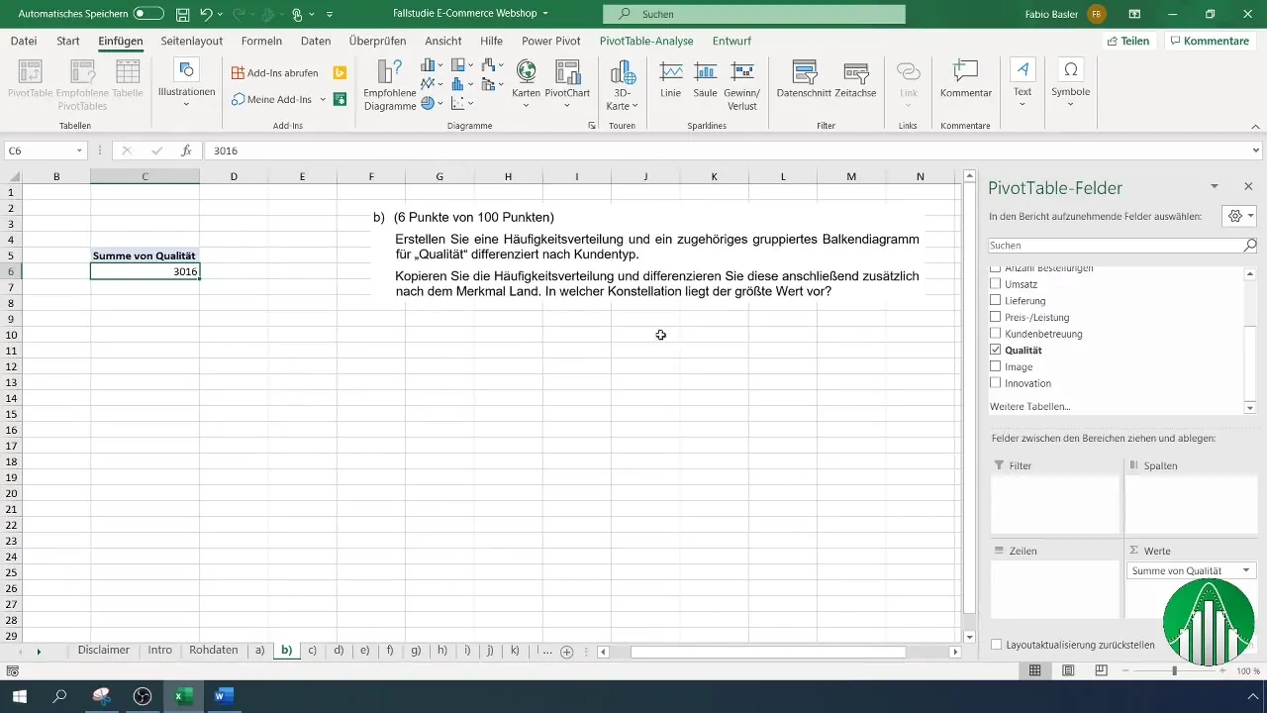This screenshot has width=1267, height=713.
Task: Check the Image field
Action: tap(996, 366)
